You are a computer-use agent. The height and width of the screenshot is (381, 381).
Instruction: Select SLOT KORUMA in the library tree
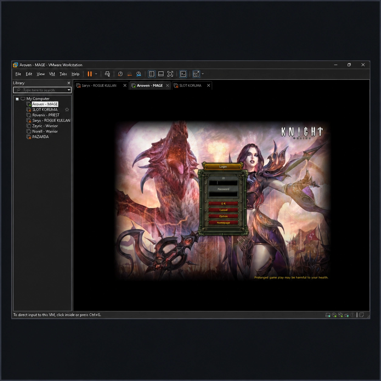click(x=45, y=110)
